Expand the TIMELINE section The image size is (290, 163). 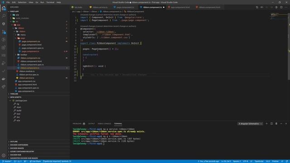coord(14,94)
